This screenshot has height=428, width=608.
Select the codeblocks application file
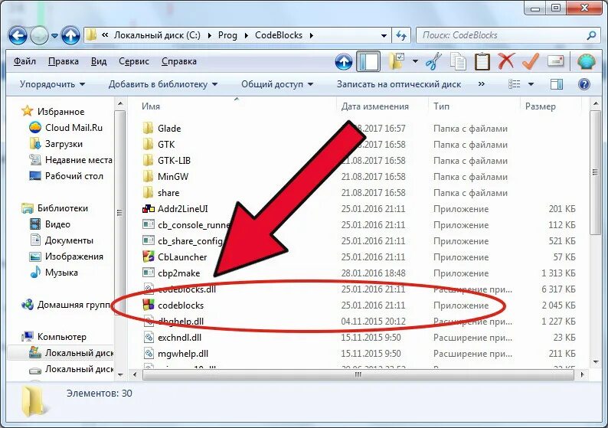point(173,305)
